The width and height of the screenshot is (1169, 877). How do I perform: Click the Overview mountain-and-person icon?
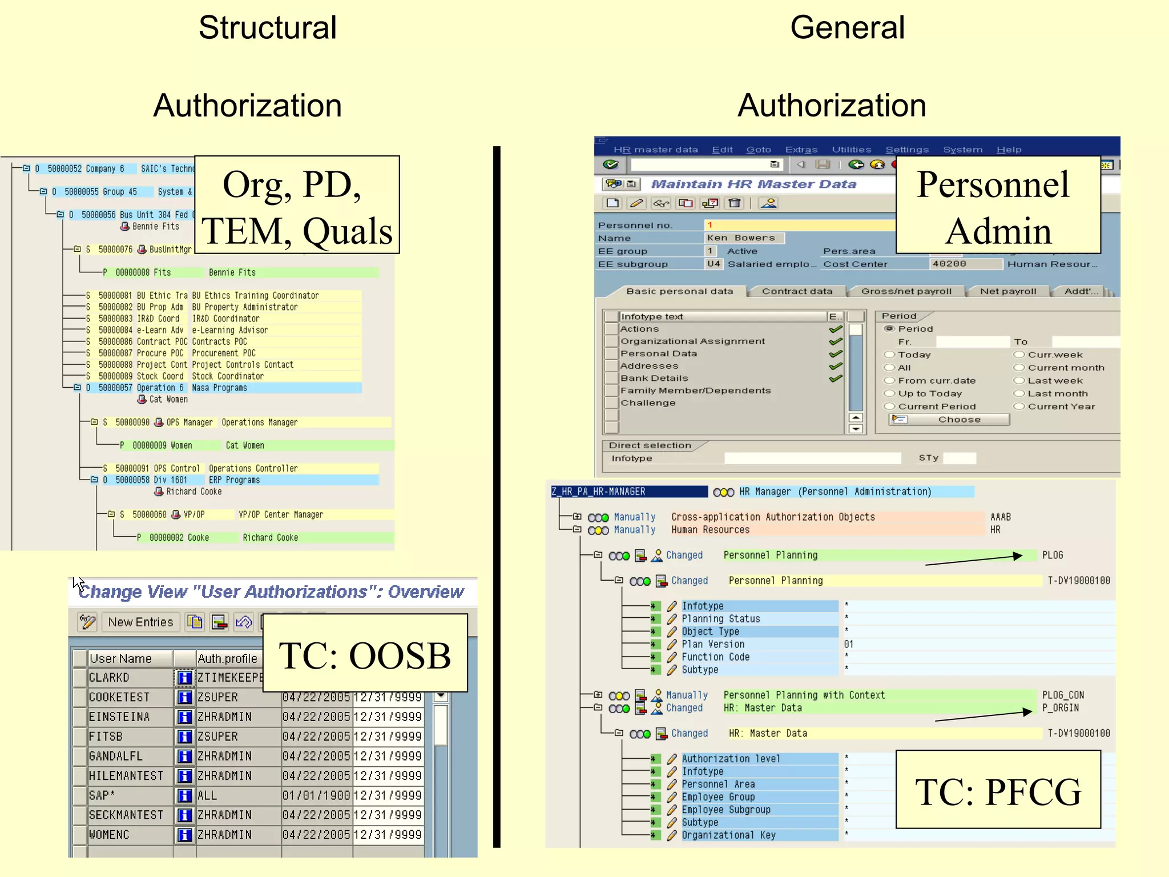click(x=769, y=203)
